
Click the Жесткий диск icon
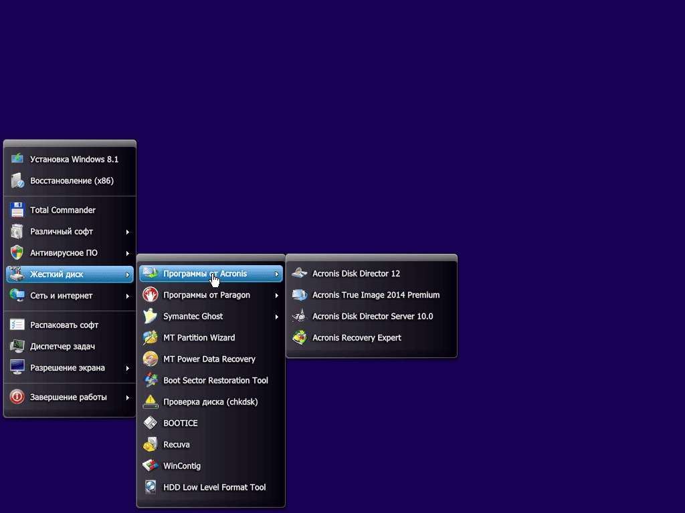(17, 274)
